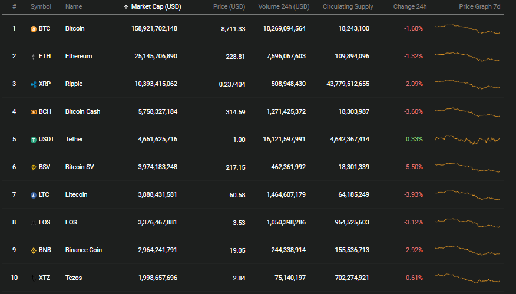Open the Bitcoin name link
Image resolution: width=516 pixels, height=294 pixels.
tap(75, 28)
